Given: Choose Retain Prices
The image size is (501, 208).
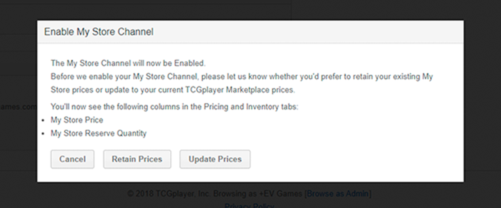Looking at the screenshot, I should [x=137, y=159].
